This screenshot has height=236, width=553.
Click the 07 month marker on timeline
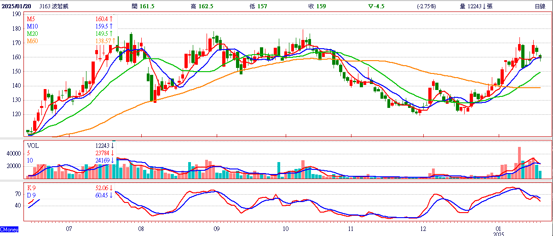[69, 228]
